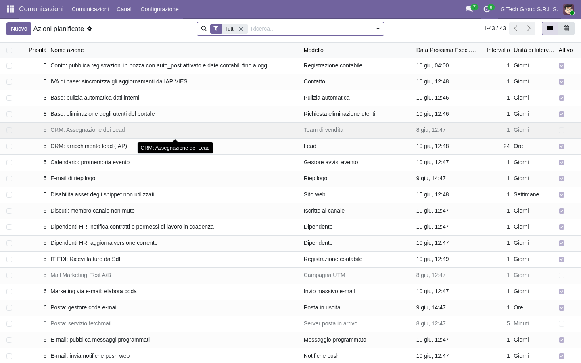Image resolution: width=581 pixels, height=363 pixels.
Task: Toggle Attivo for Posta: servizio fetchmail
Action: 562,324
